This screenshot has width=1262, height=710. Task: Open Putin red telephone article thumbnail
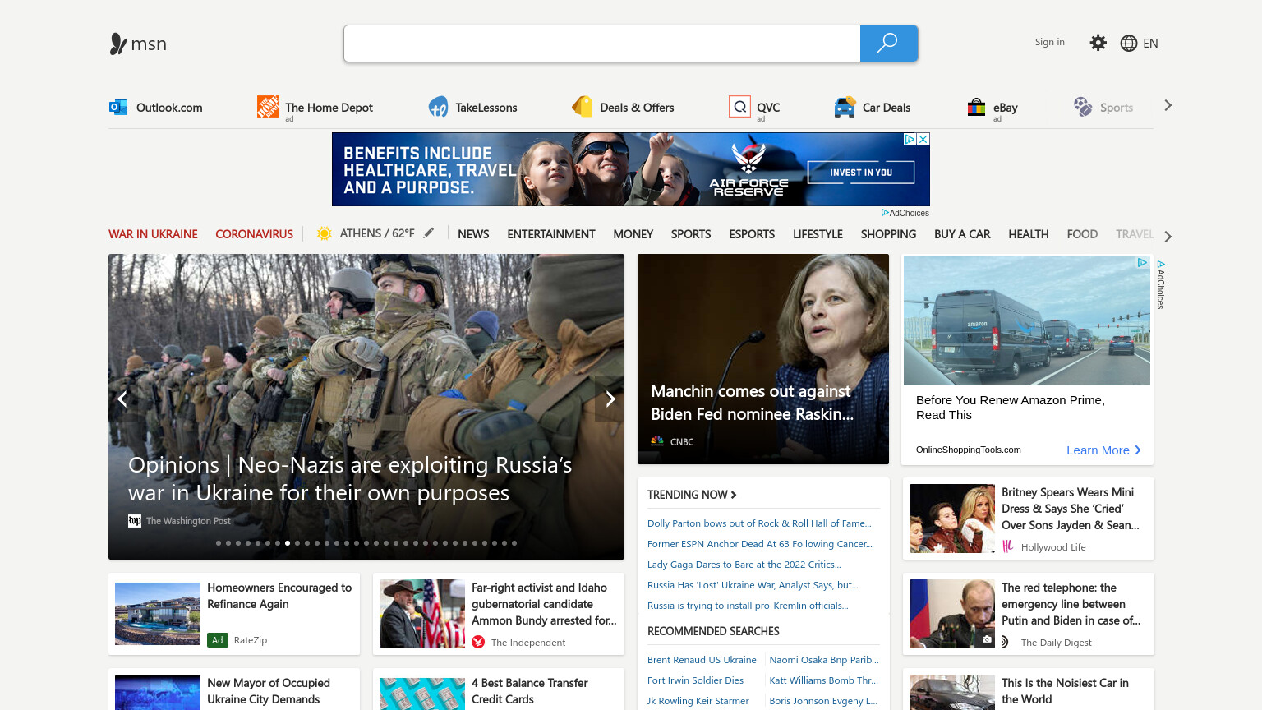[952, 614]
